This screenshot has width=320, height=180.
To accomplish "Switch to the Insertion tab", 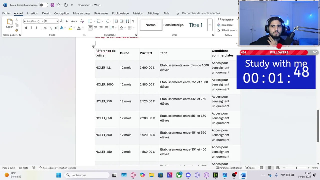I will (32, 13).
